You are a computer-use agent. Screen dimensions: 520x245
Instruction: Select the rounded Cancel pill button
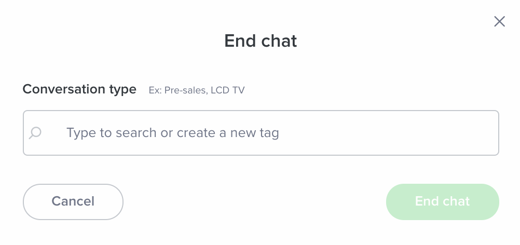coord(73,201)
